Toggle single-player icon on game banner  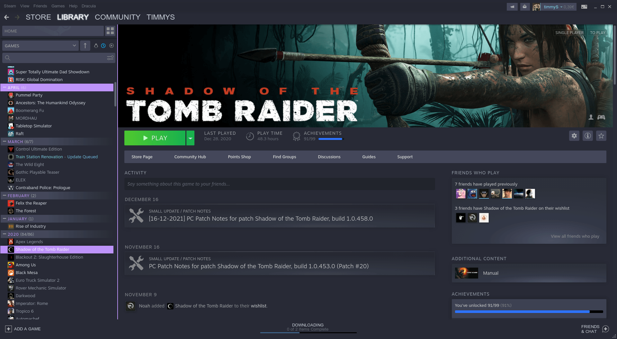[x=591, y=118]
